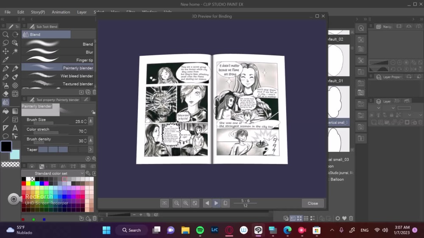Select the Lasso selection tool
This screenshot has width=424, height=238.
6,43
